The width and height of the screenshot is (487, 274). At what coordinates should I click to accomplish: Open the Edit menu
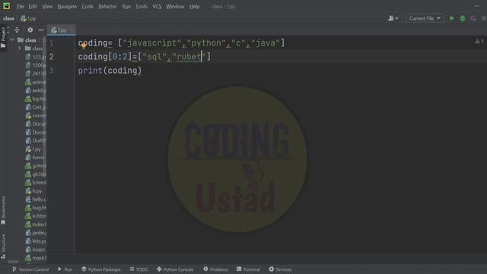pos(33,6)
